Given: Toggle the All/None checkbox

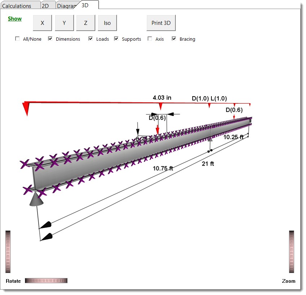Looking at the screenshot, I should tap(17, 39).
